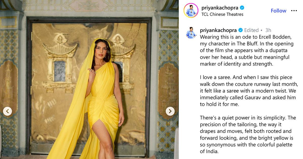The width and height of the screenshot is (303, 159).
Task: Click the small avatar beside the caption
Action: click(x=191, y=32)
